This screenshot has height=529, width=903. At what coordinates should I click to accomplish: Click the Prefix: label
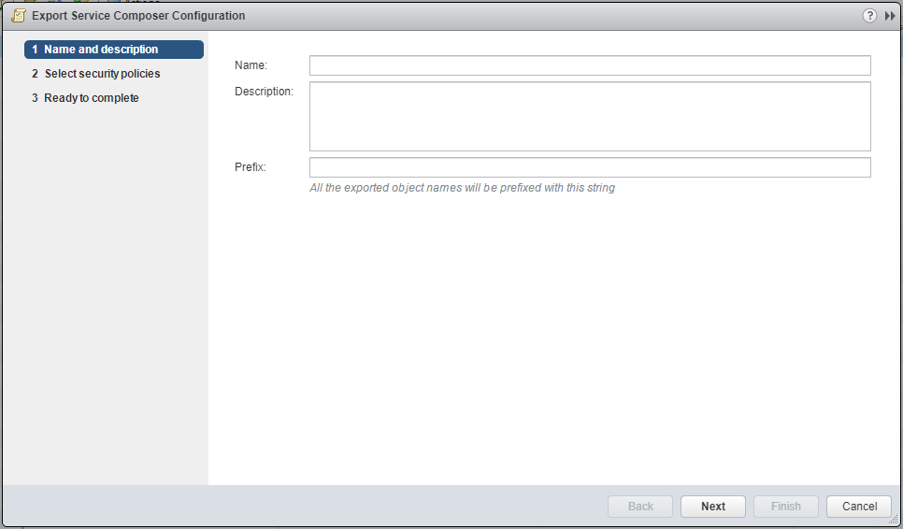point(251,167)
